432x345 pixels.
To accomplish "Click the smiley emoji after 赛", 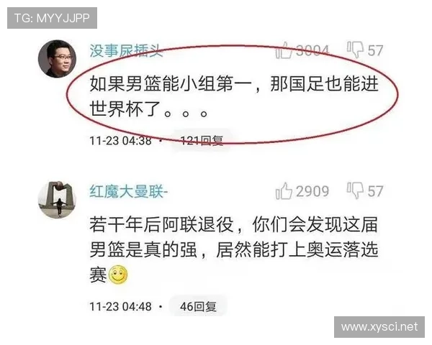I will pyautogui.click(x=119, y=275).
